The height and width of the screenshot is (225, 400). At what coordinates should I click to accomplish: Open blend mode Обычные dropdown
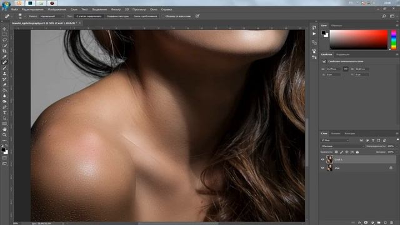point(342,146)
